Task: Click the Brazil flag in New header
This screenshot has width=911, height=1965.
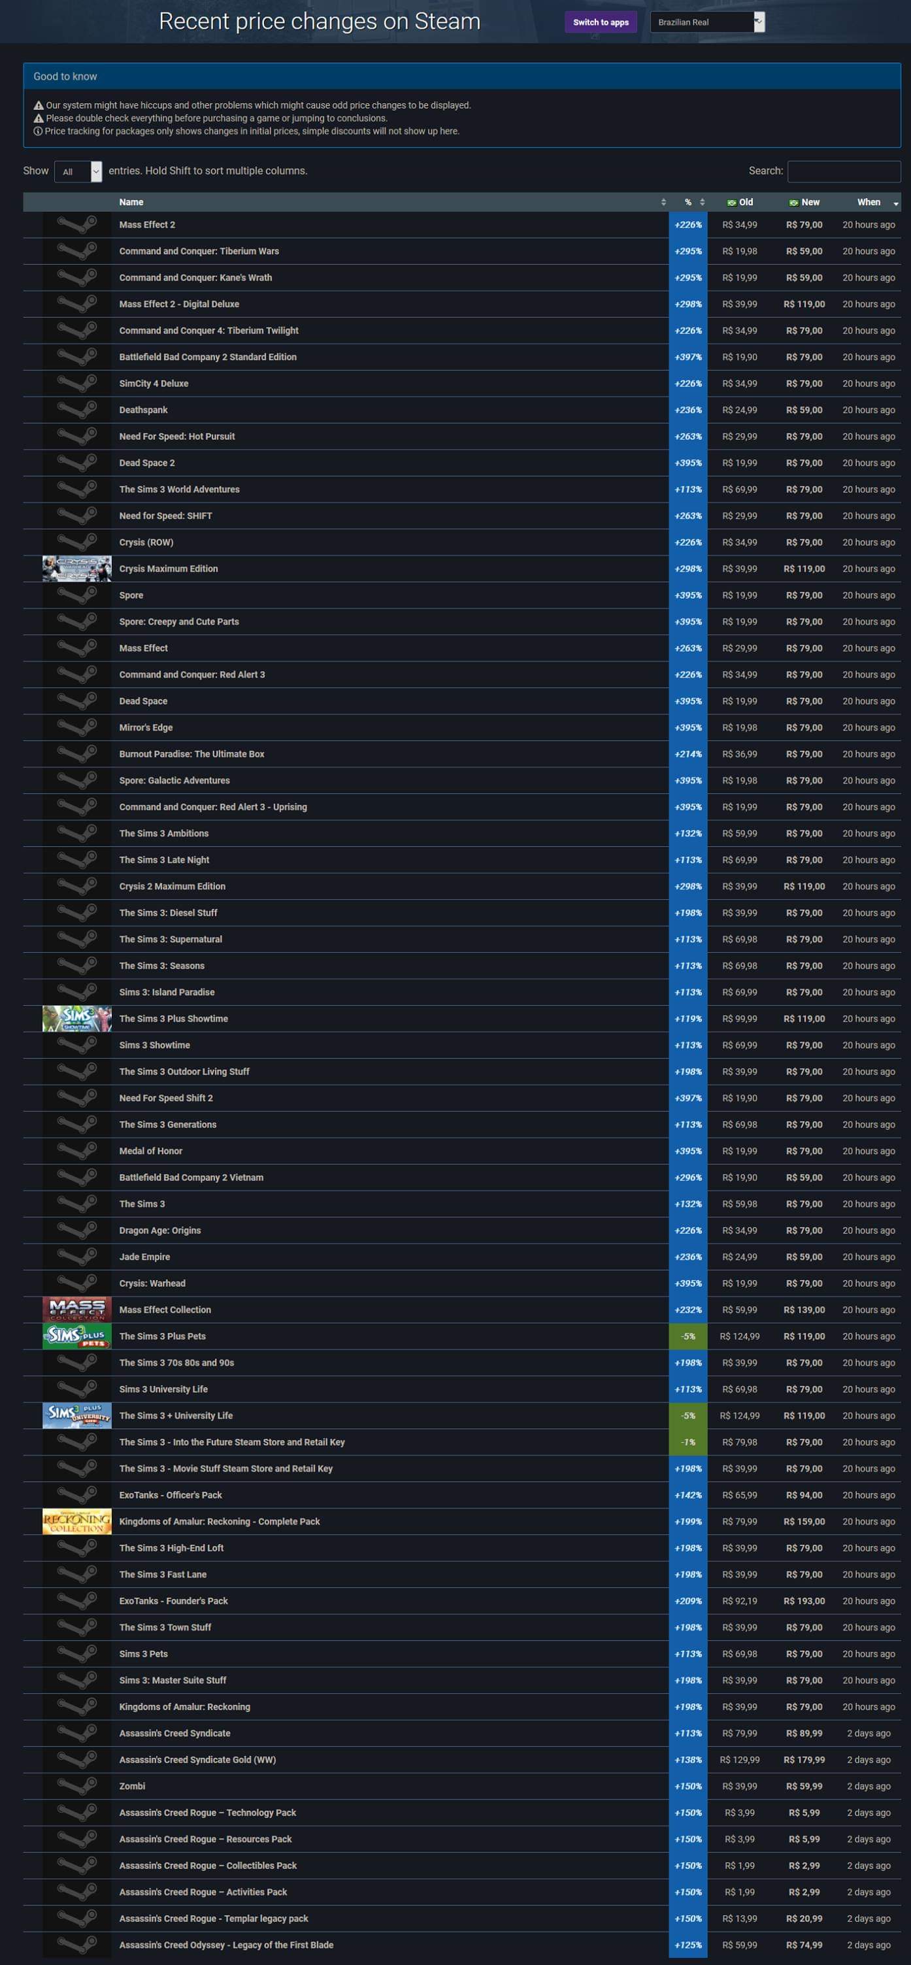Action: click(793, 203)
